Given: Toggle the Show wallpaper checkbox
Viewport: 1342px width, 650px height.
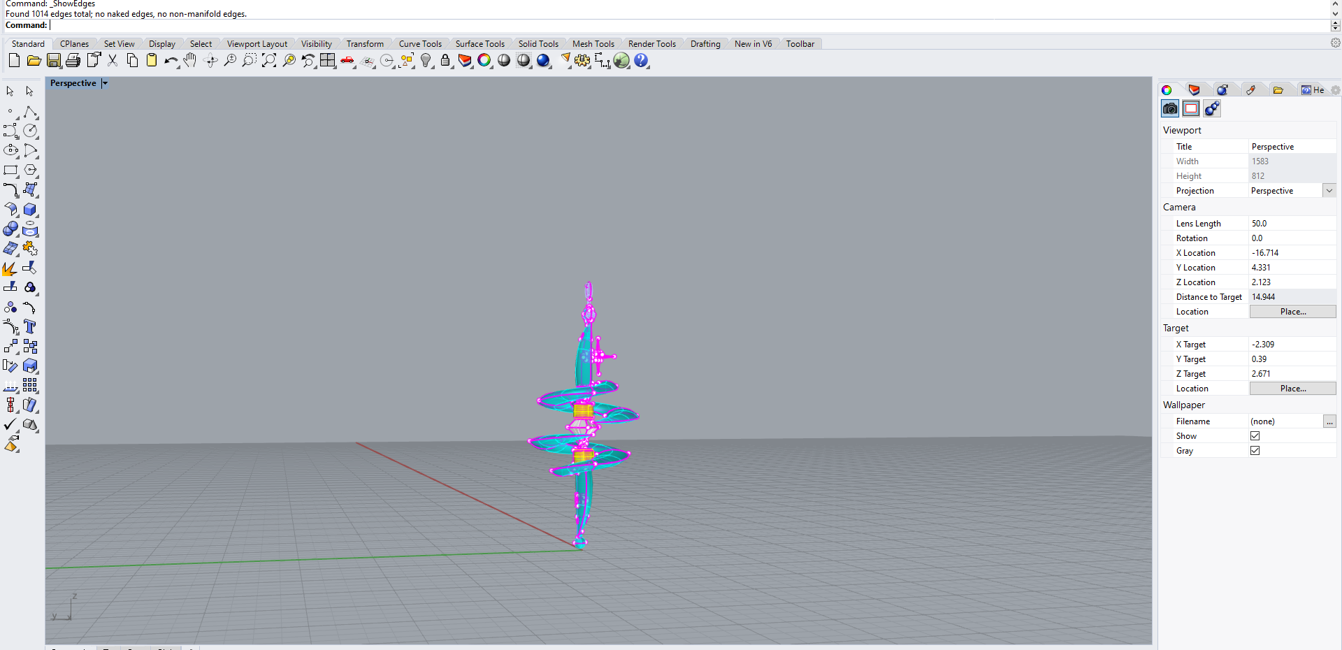Looking at the screenshot, I should 1255,436.
